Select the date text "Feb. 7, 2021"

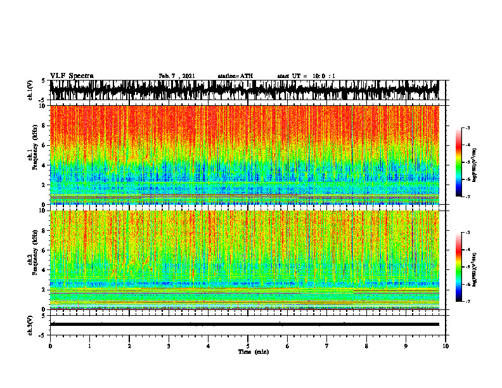pyautogui.click(x=177, y=76)
